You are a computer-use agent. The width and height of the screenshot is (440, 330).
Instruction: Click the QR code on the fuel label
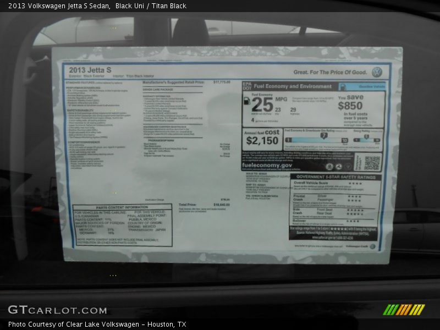click(372, 163)
